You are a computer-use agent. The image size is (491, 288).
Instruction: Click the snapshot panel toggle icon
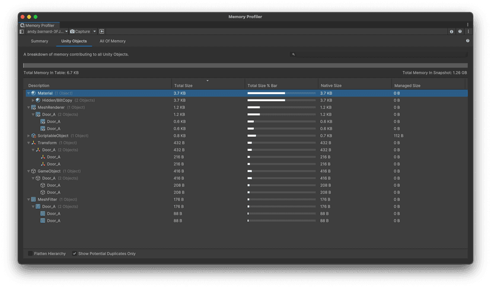coord(22,31)
